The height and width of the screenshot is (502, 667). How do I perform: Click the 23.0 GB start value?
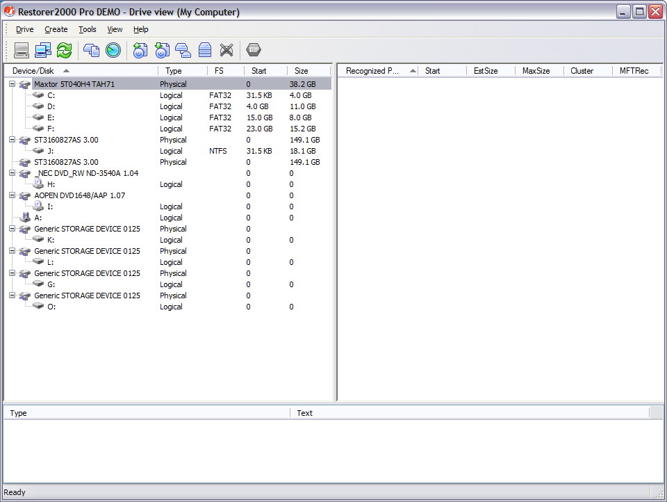tap(259, 129)
